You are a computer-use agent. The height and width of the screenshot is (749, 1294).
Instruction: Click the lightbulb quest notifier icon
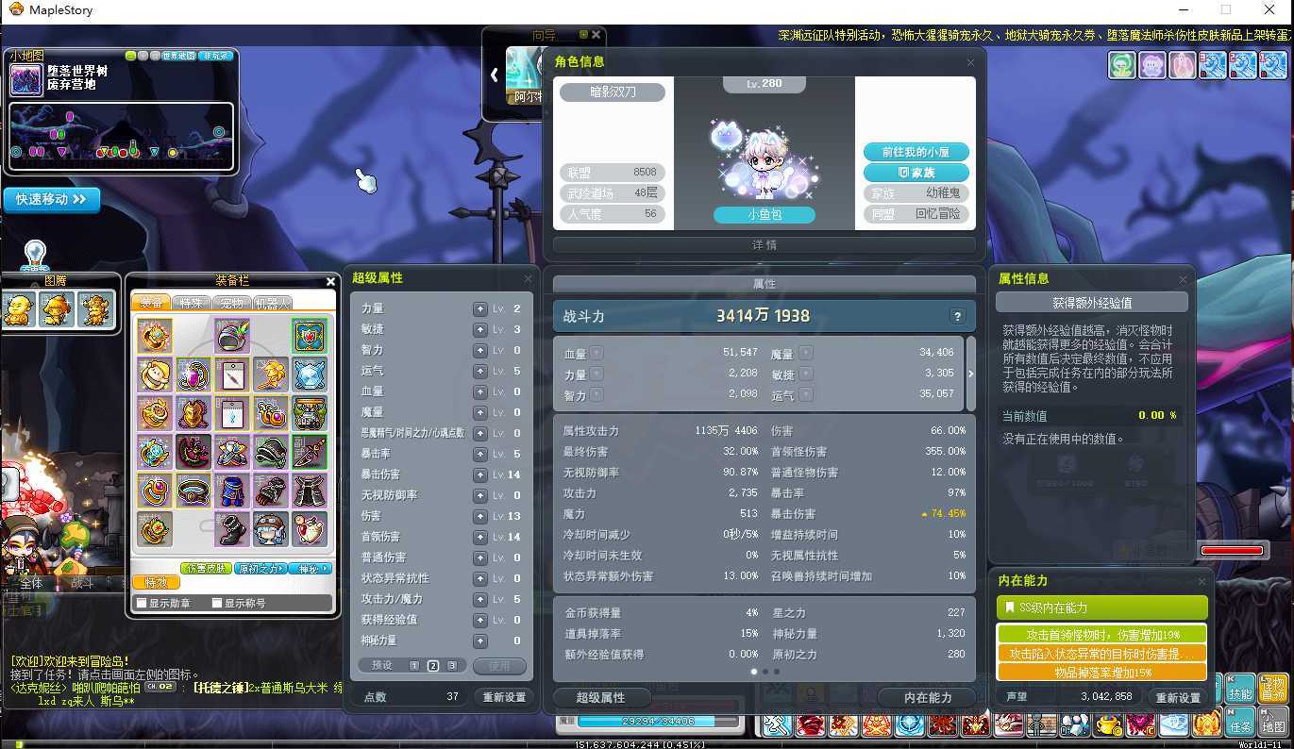pyautogui.click(x=35, y=255)
